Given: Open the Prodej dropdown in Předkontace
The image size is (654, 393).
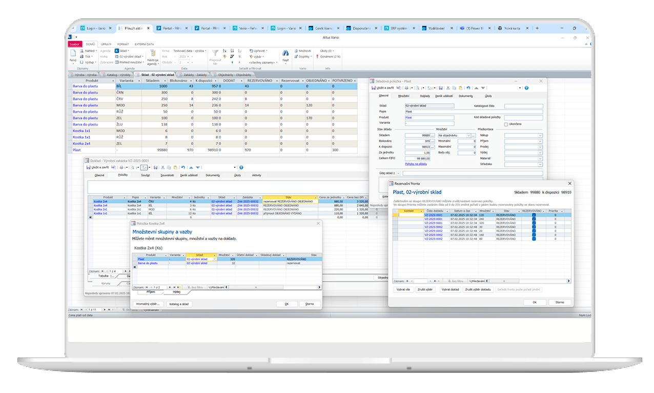Looking at the screenshot, I should point(540,147).
